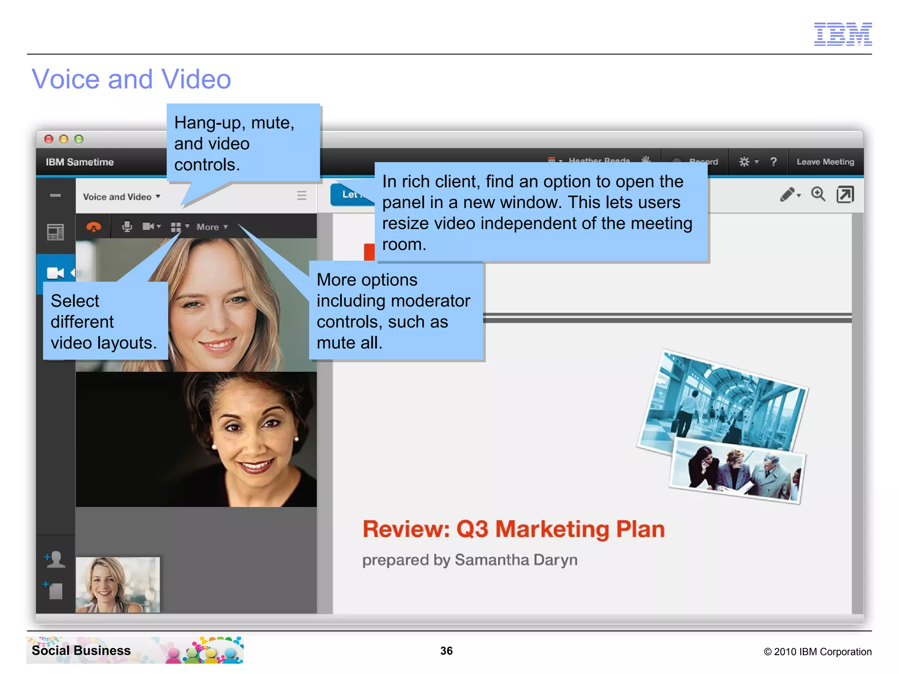Click the add file icon
899x674 pixels.
point(53,590)
